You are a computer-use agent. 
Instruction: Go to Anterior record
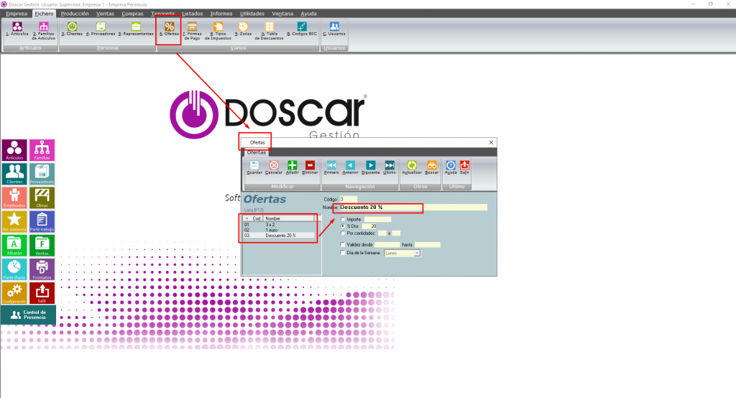coord(350,167)
